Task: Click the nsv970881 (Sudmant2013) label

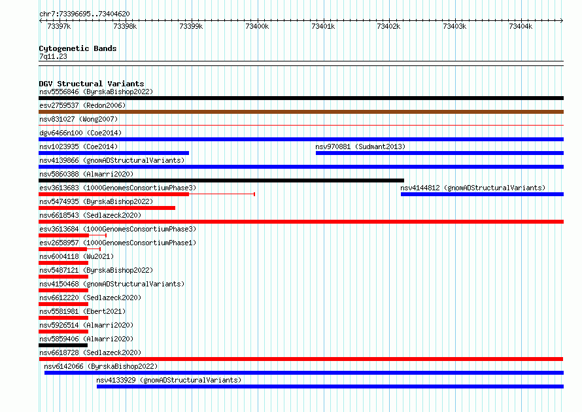Action: (360, 146)
